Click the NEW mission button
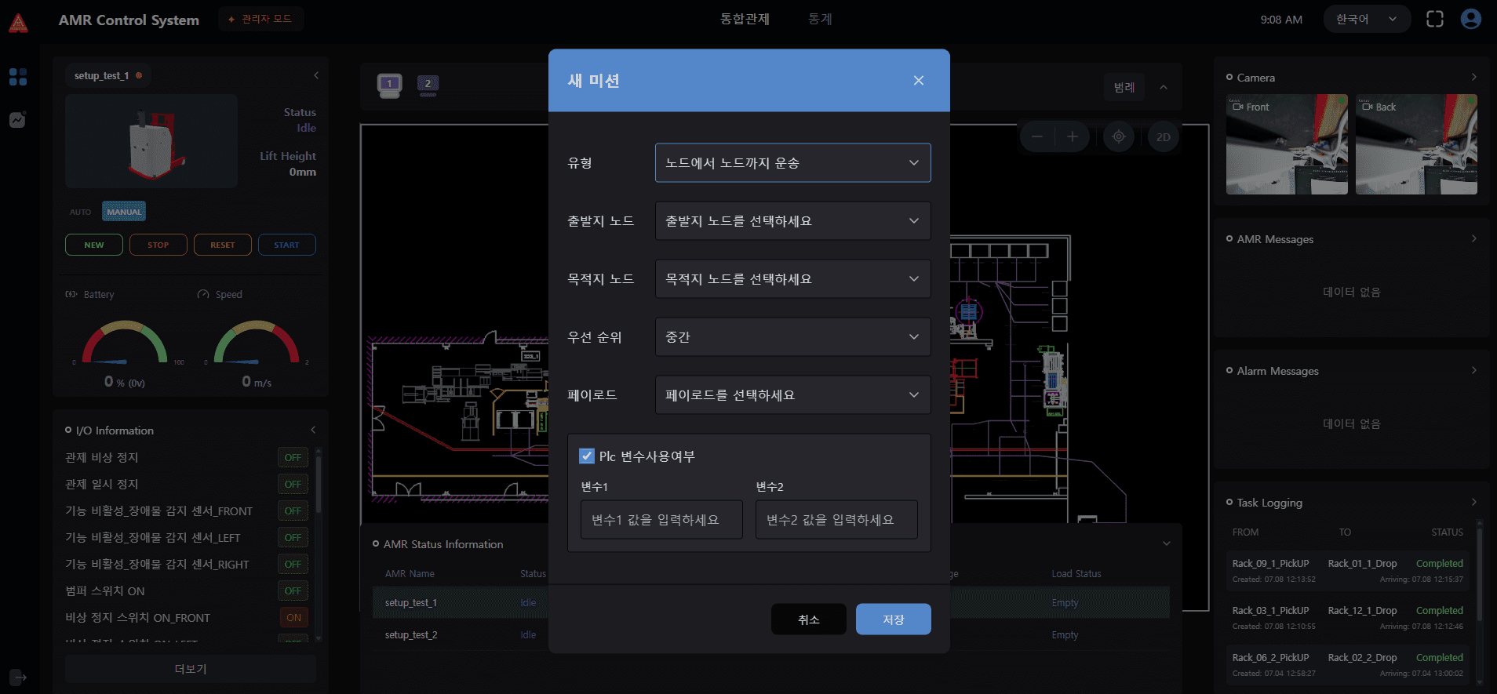This screenshot has height=694, width=1497. coord(93,245)
